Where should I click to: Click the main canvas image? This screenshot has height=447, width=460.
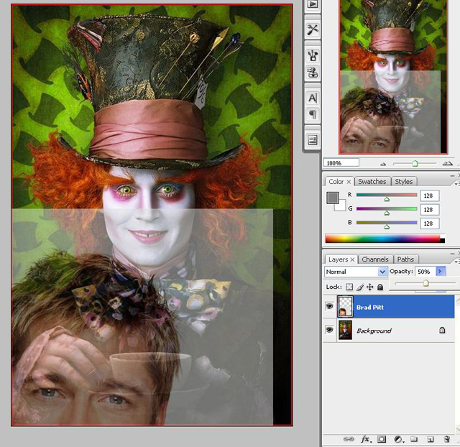pos(152,215)
